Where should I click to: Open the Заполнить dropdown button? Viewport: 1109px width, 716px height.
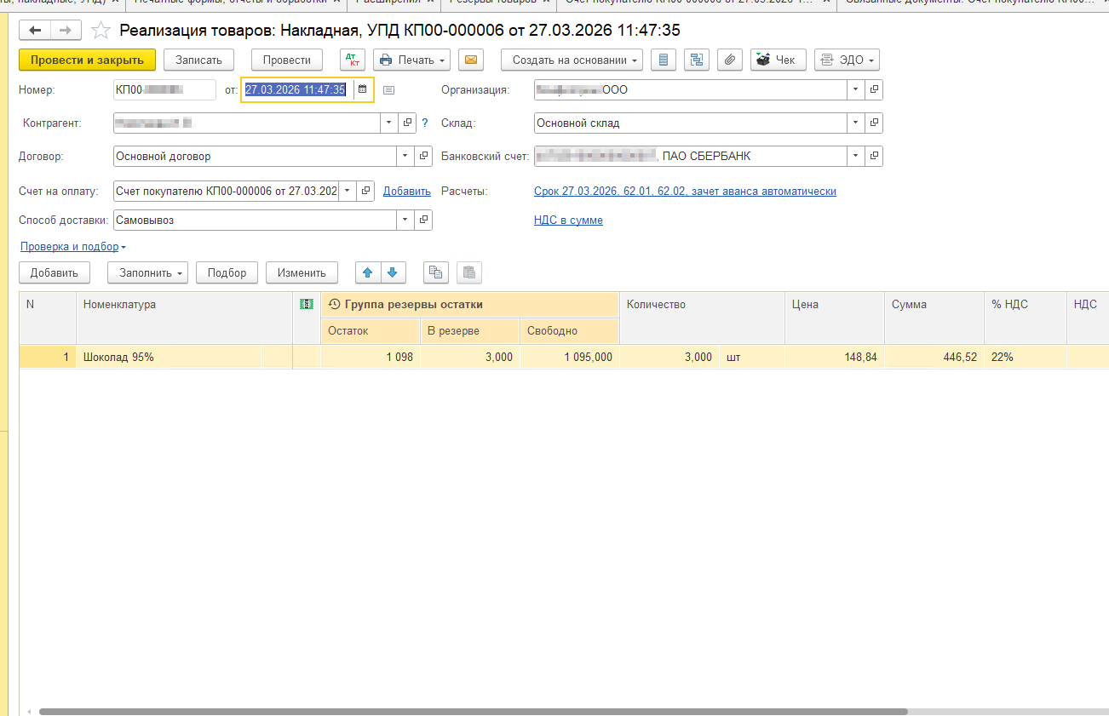click(x=147, y=272)
